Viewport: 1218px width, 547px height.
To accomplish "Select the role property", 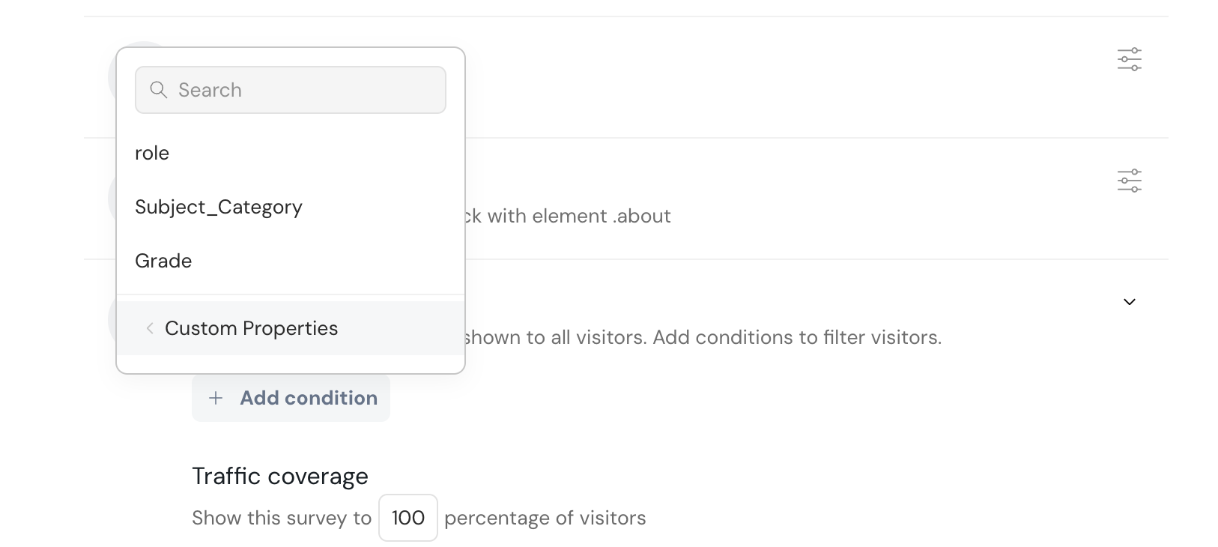I will click(x=152, y=154).
